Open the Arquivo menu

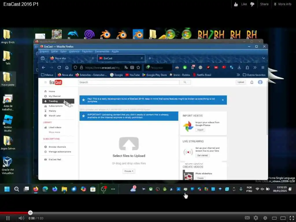tap(44, 51)
